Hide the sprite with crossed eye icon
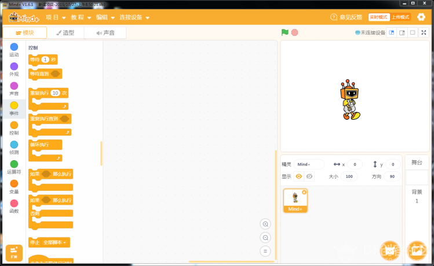The height and width of the screenshot is (266, 434). 309,176
